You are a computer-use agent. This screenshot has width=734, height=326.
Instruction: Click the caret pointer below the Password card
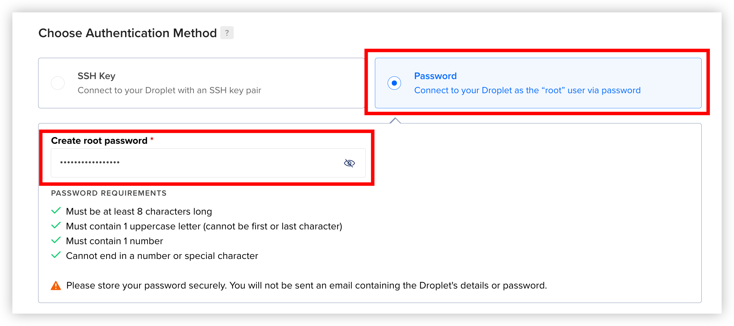[x=395, y=120]
